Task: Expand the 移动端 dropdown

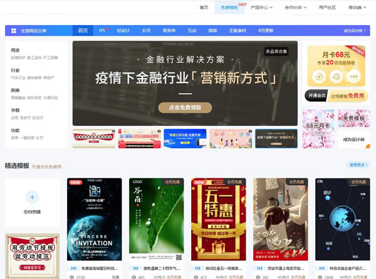Action: coord(357,8)
